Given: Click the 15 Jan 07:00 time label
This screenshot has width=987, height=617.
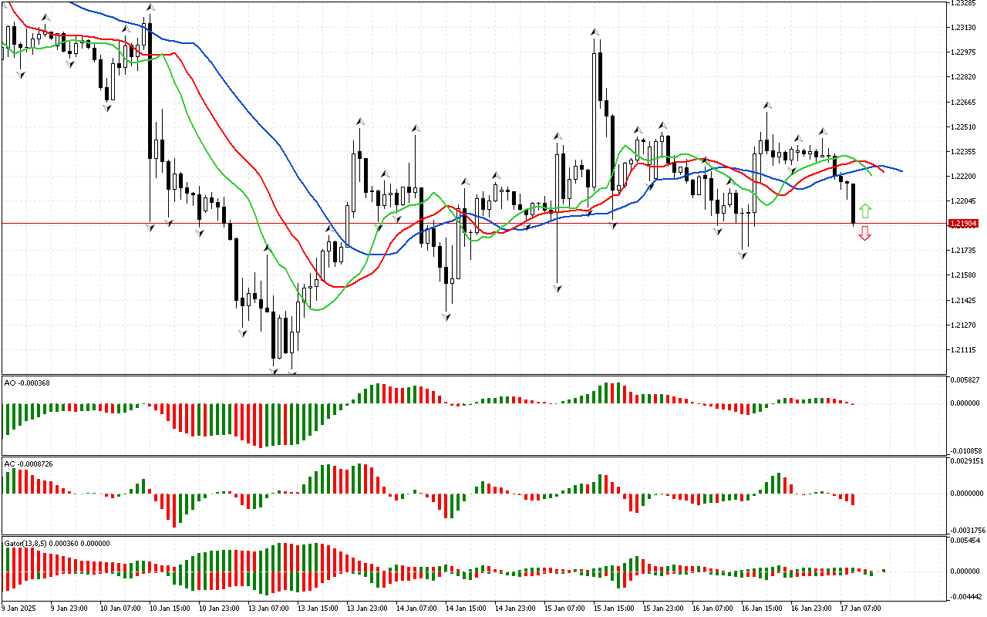Looking at the screenshot, I should pos(563,608).
